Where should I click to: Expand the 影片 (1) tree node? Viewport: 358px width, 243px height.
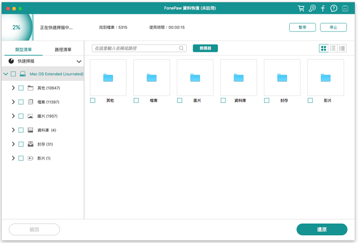pos(13,158)
